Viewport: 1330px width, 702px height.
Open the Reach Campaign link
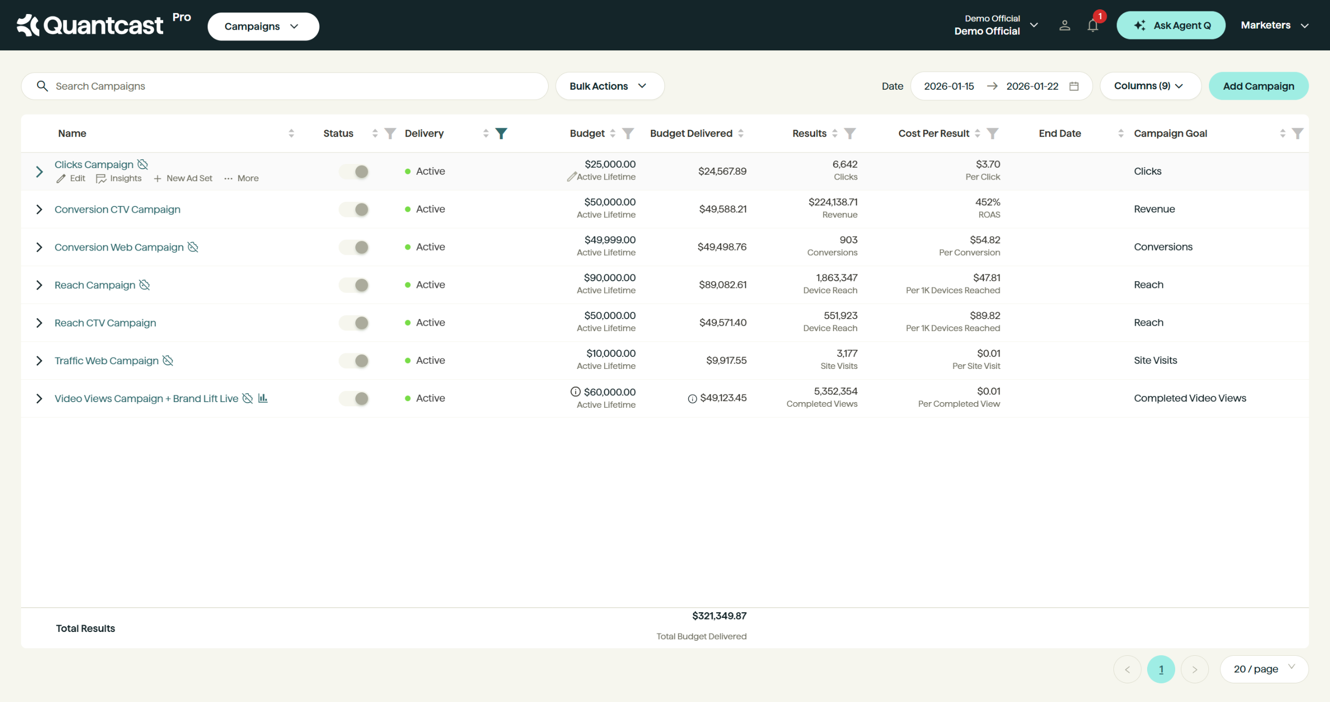[x=95, y=285]
